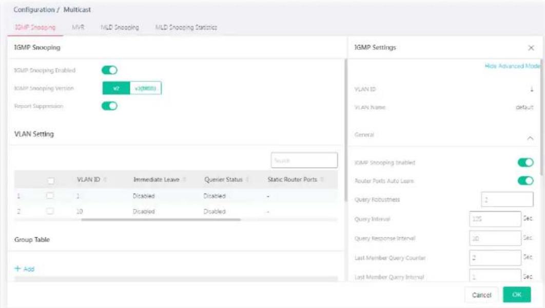Collapse the General section chevron
The image size is (545, 308).
click(530, 138)
